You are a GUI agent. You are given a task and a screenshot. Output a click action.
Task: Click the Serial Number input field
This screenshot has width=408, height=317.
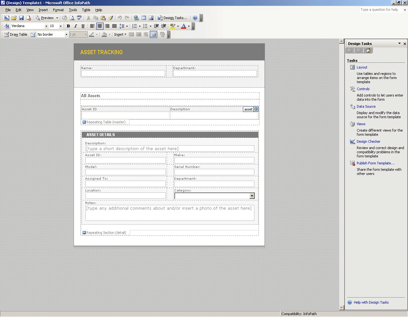tap(214, 172)
